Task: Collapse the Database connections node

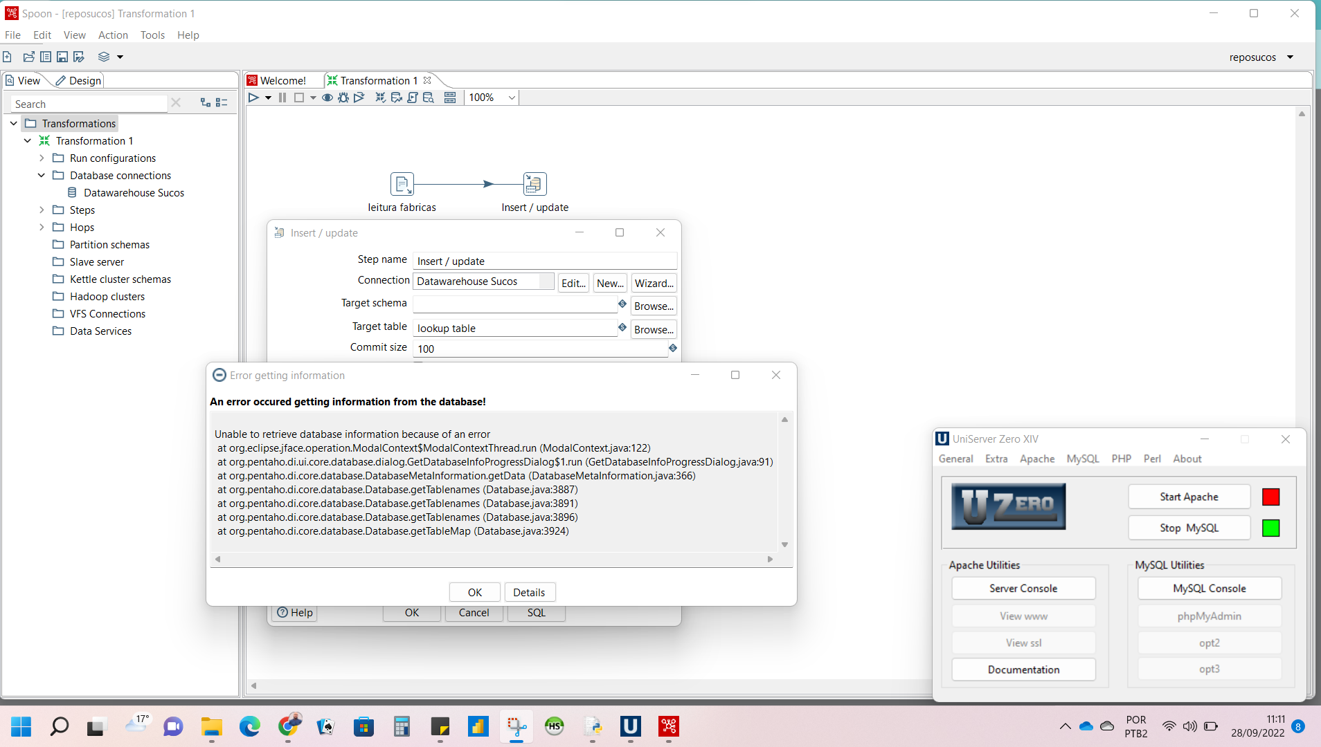Action: point(42,175)
